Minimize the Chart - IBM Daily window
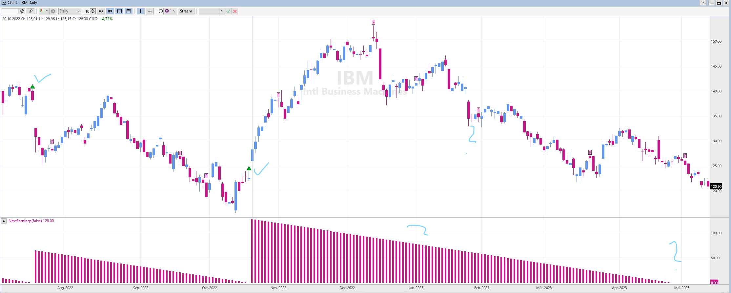This screenshot has height=293, width=731. click(x=711, y=3)
